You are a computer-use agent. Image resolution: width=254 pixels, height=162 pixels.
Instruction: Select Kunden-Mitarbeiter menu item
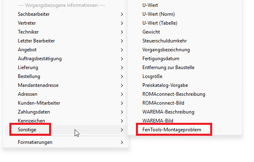coord(39,103)
